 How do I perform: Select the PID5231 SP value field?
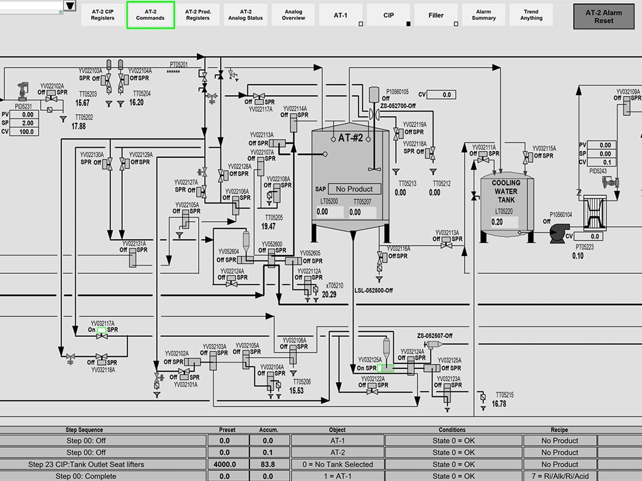(24, 123)
